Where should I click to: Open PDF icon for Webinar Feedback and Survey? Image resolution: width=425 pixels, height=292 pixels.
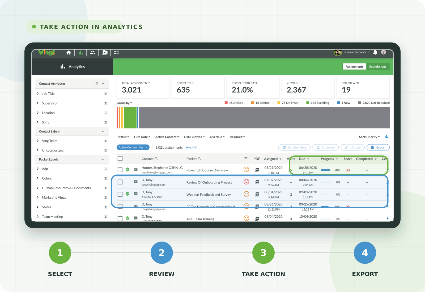coord(257,194)
